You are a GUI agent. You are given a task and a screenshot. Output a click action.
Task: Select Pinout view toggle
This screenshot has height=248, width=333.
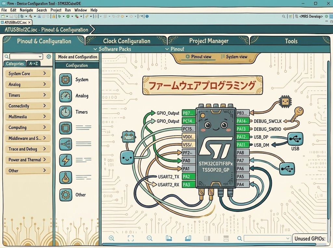coord(198,56)
